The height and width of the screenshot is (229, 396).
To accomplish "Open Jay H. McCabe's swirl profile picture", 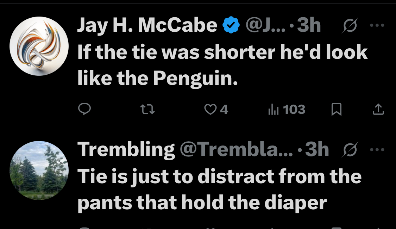I will [39, 46].
